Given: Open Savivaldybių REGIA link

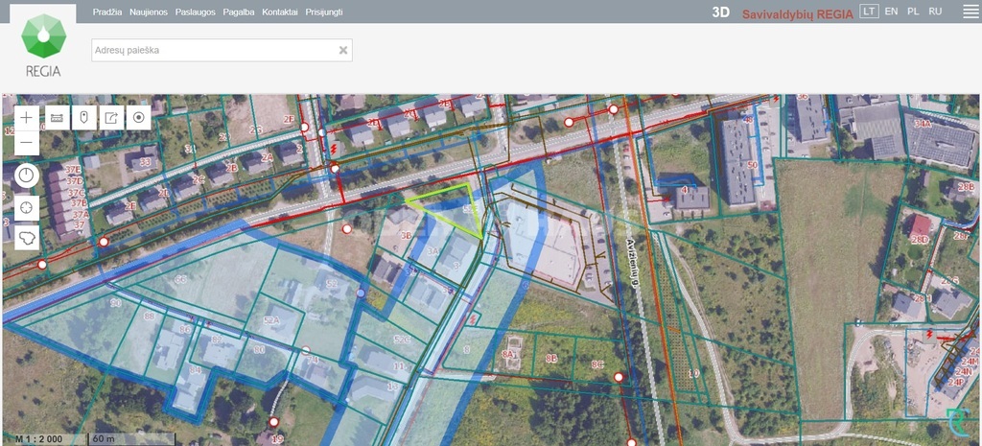Looking at the screenshot, I should [798, 13].
